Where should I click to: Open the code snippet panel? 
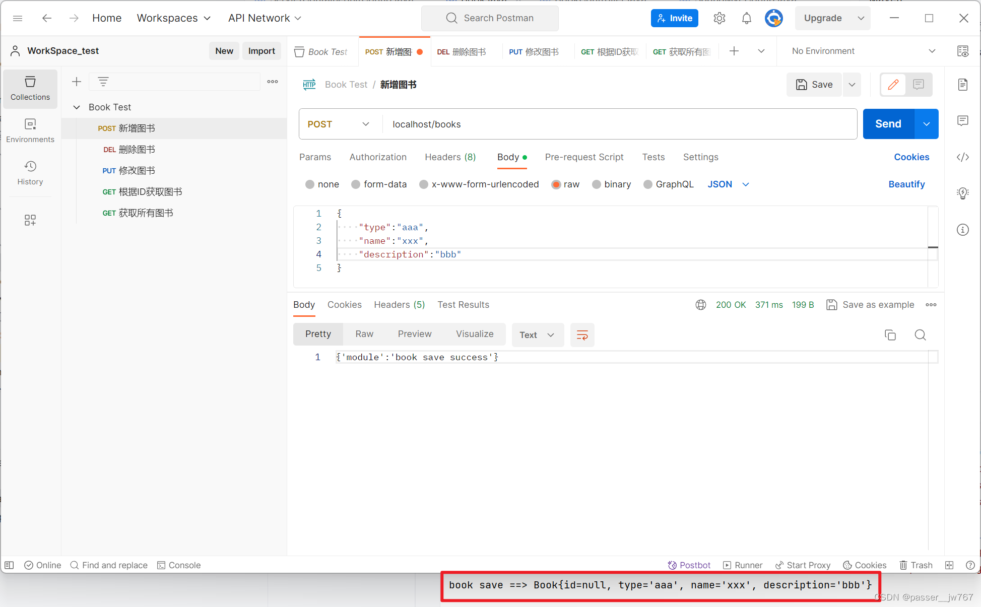point(963,157)
